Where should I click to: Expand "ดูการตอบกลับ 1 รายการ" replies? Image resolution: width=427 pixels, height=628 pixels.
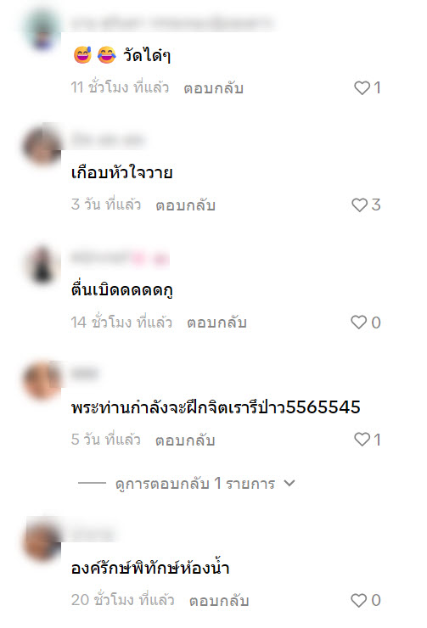click(x=195, y=484)
